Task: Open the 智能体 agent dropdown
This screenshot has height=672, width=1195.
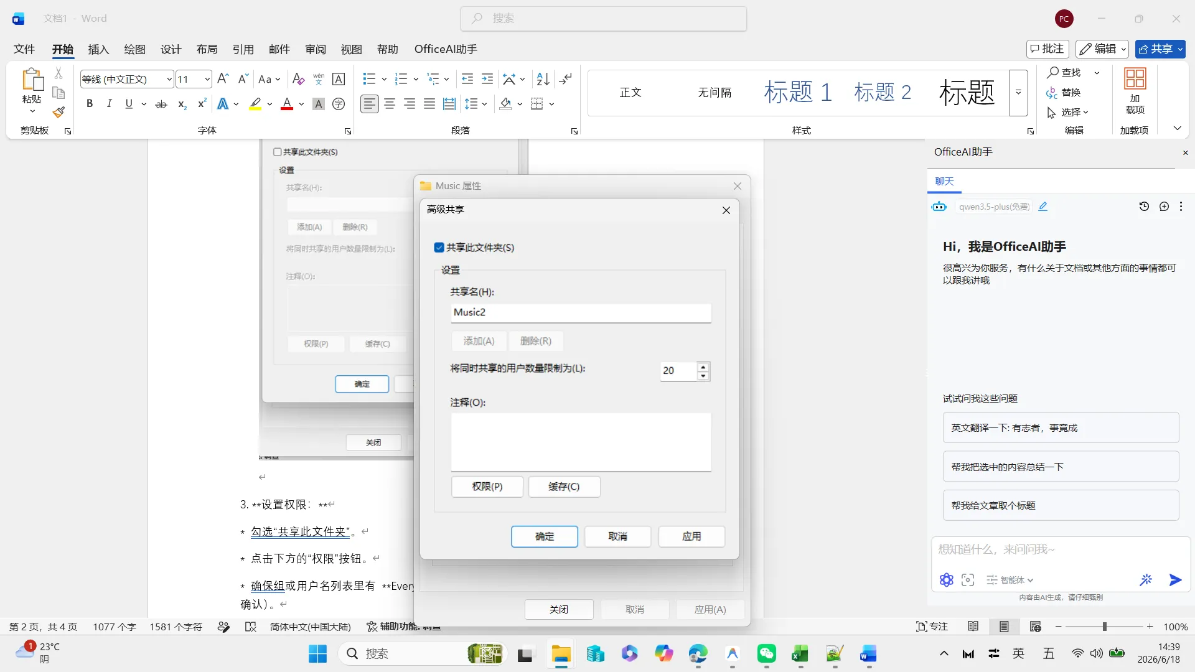Action: 1010,580
